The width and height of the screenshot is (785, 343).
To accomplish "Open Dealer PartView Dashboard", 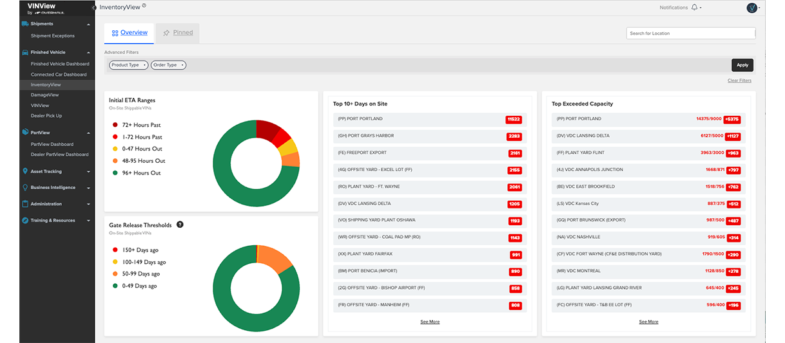I will tap(60, 154).
